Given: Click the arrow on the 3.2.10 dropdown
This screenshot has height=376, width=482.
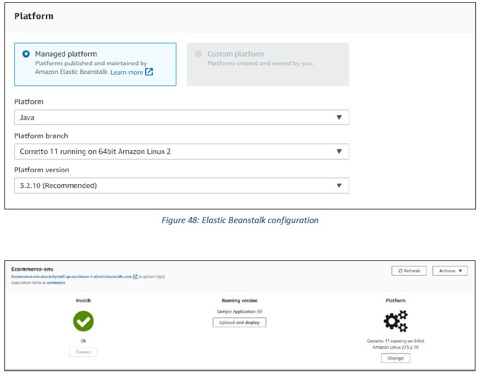Looking at the screenshot, I should (x=339, y=186).
